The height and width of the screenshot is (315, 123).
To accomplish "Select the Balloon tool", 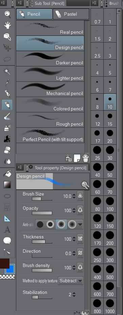I will [x=7, y=240].
